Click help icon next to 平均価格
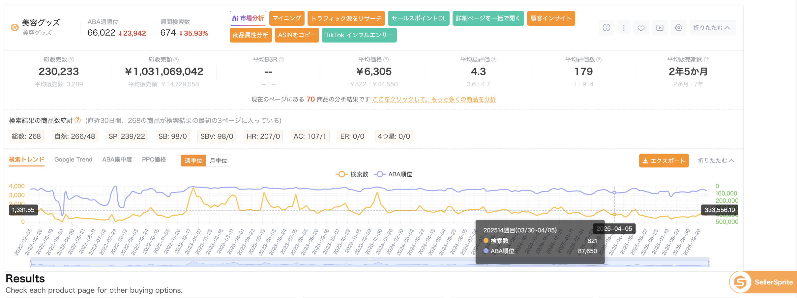The height and width of the screenshot is (298, 797). click(x=386, y=60)
